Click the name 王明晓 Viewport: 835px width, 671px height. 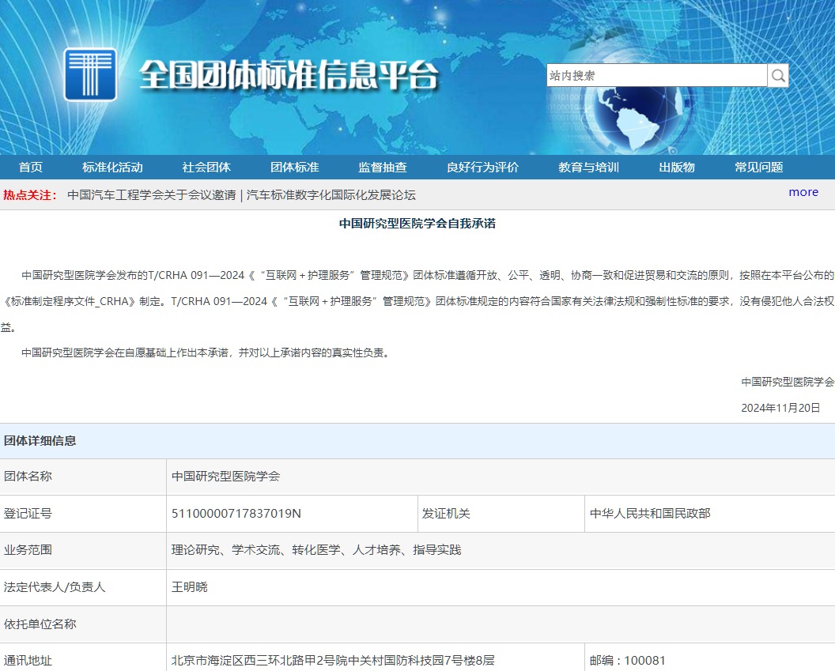189,587
